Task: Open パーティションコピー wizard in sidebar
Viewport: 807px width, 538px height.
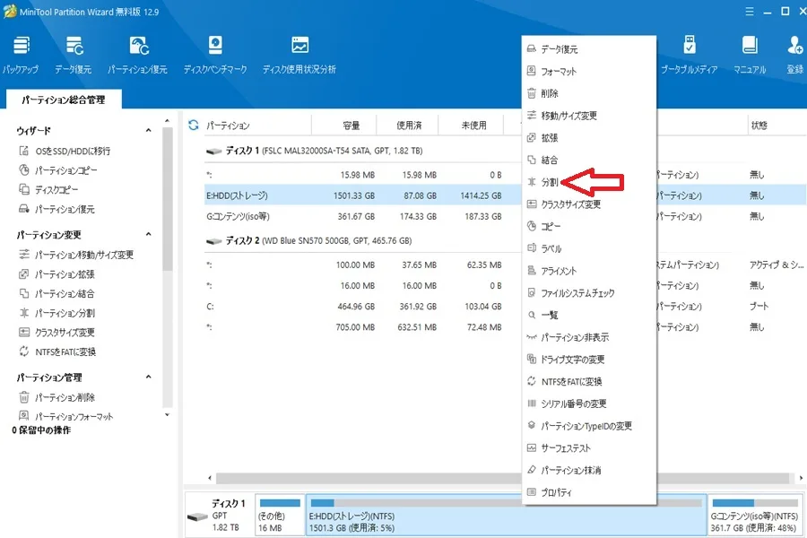Action: point(58,170)
